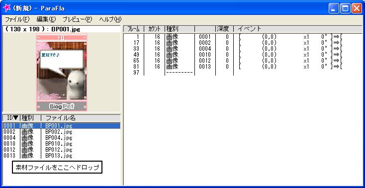Click the フレーム column header
This screenshot has height=188, width=365.
point(134,29)
